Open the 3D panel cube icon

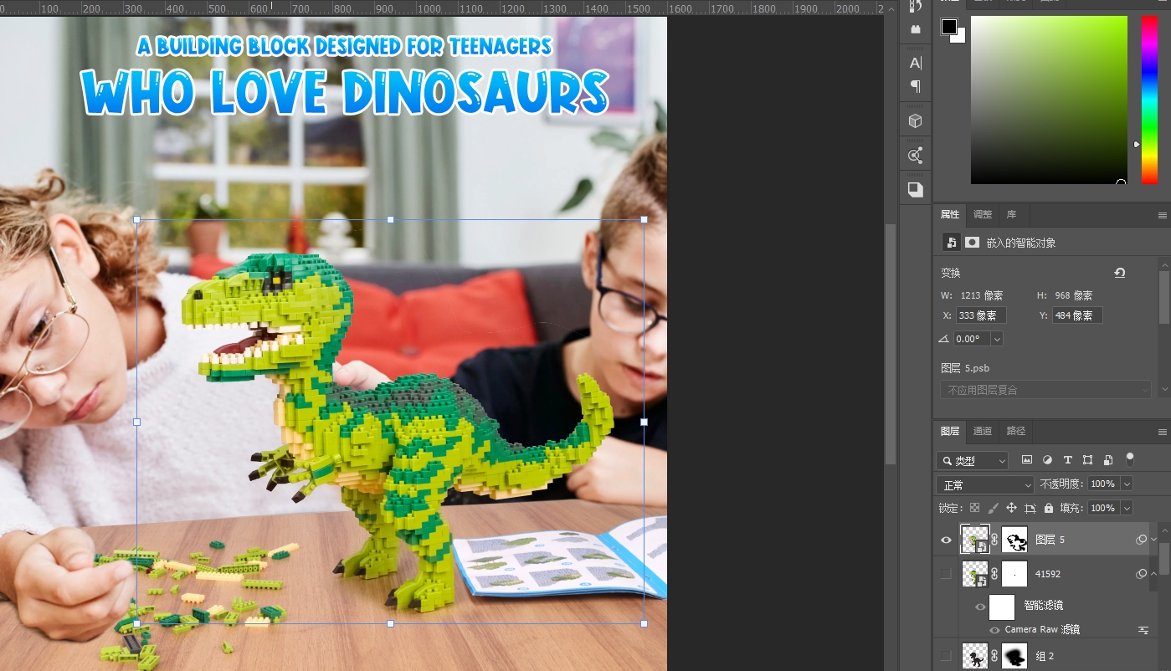(915, 121)
